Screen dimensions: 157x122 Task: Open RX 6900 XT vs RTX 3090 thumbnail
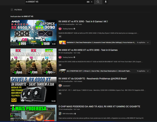(33, 33)
